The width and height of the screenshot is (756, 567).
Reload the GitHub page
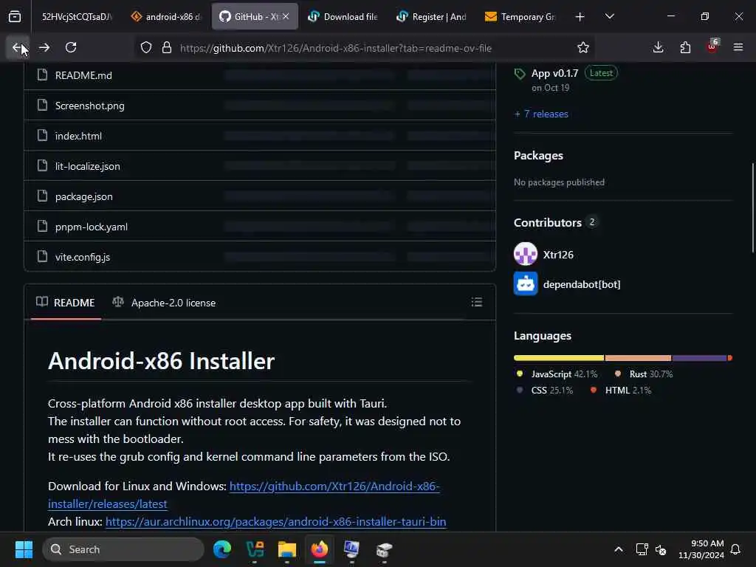pos(71,48)
